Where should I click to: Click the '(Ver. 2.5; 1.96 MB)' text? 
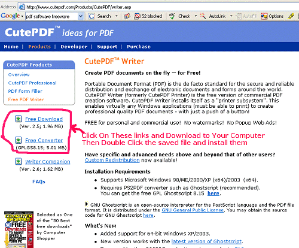pyautogui.click(x=41, y=126)
